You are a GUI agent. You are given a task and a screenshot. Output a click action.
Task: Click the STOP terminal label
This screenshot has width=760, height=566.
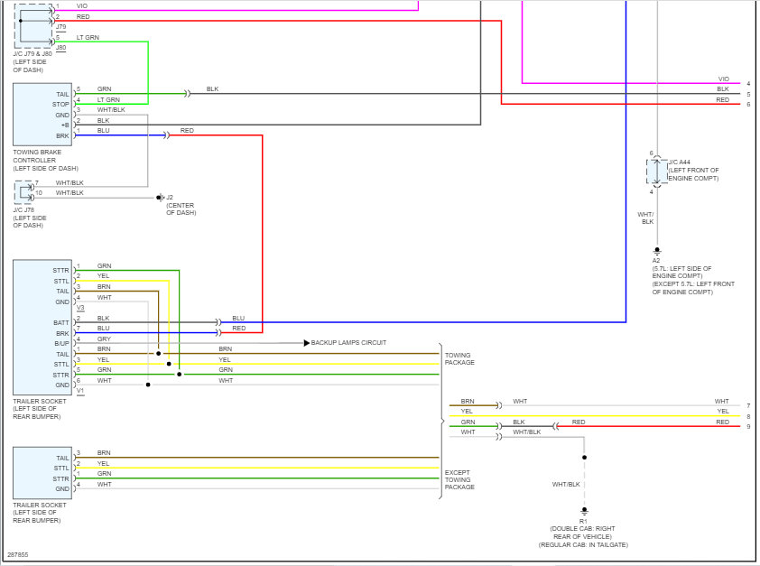click(60, 105)
